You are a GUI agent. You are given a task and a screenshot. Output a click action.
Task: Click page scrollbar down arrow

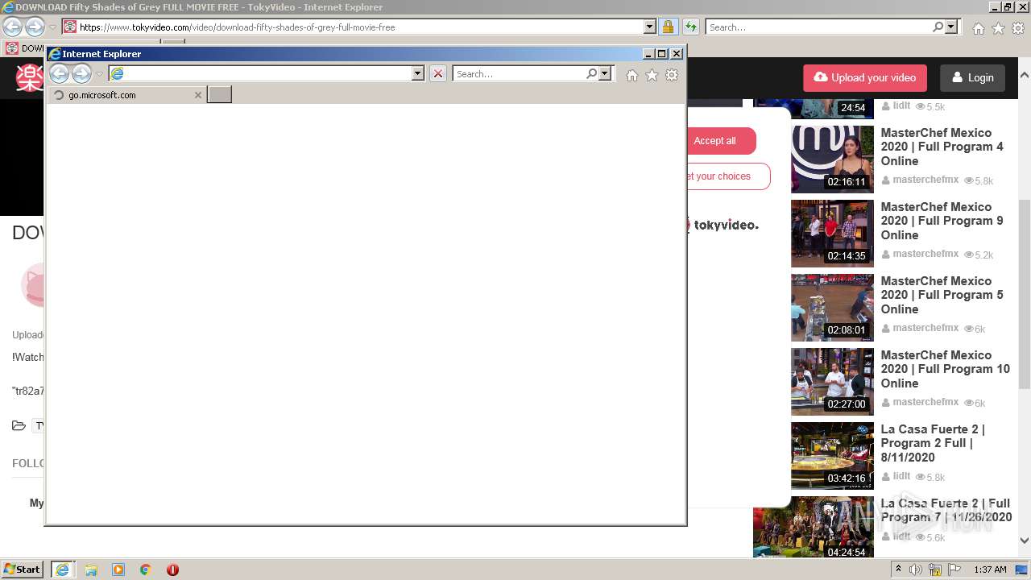coord(1025,541)
